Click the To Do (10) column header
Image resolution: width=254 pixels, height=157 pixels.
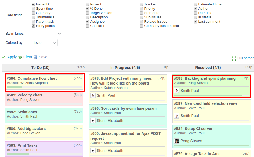pyautogui.click(x=40, y=68)
